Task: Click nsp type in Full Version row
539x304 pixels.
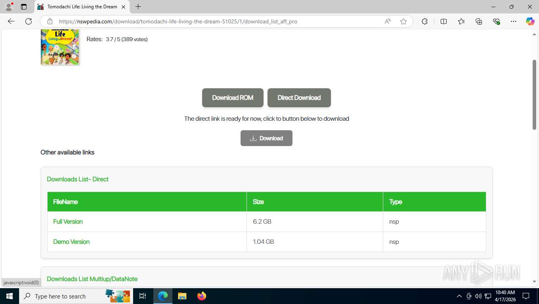Action: tap(394, 222)
